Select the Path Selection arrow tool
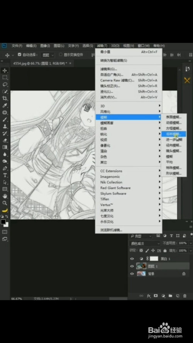 pyautogui.click(x=5, y=182)
